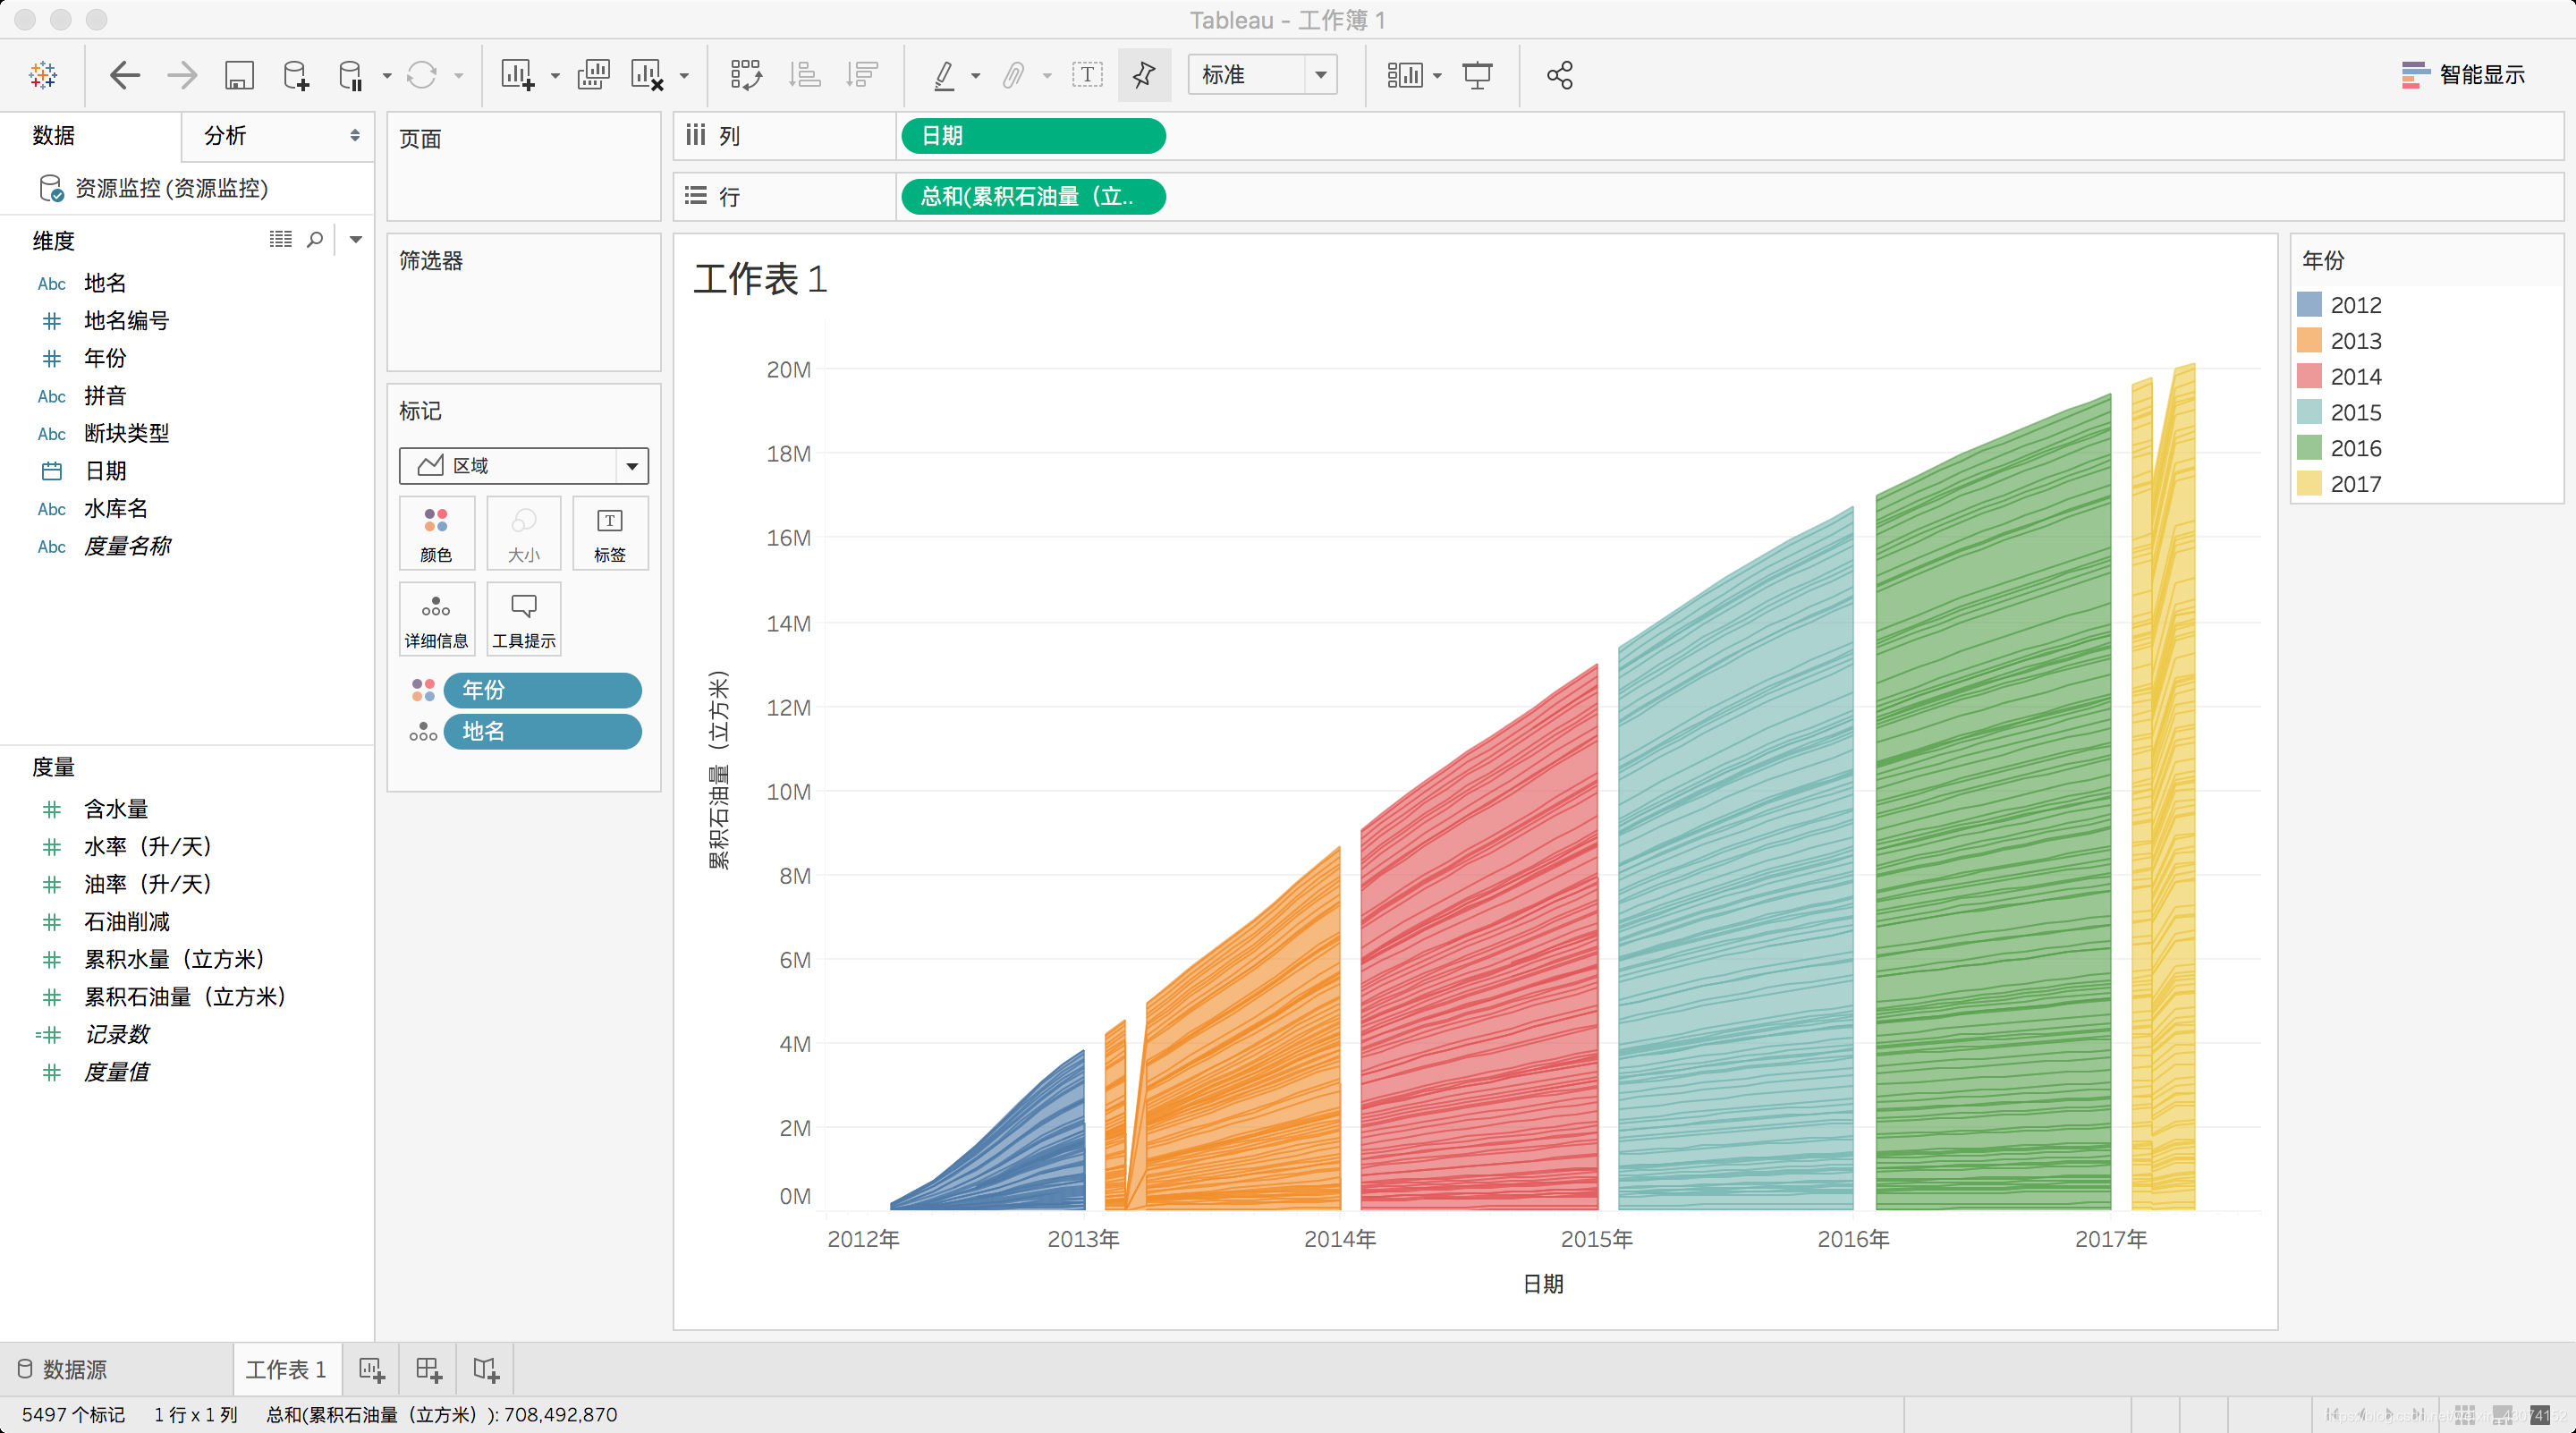Click the 工具提示 button in marks card

click(524, 620)
